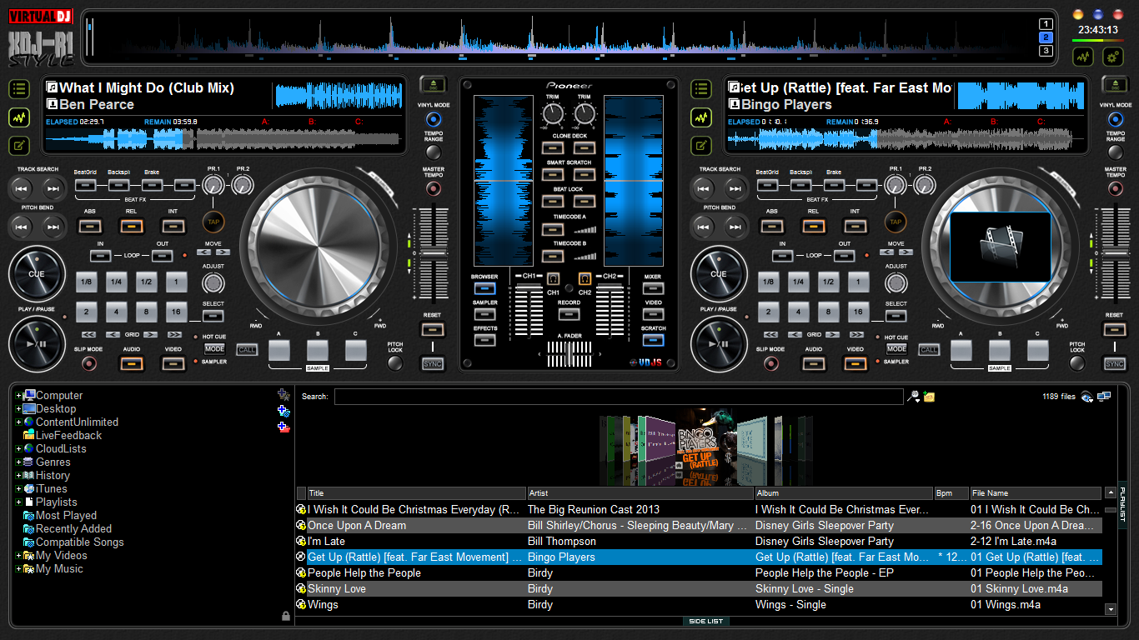Click the right deck waveform view icon
Viewport: 1139px width, 640px height.
(701, 117)
